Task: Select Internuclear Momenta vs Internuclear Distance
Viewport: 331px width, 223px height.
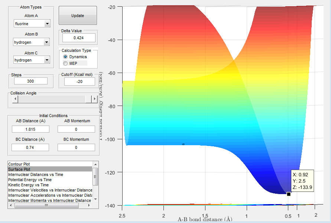Action: (50, 200)
